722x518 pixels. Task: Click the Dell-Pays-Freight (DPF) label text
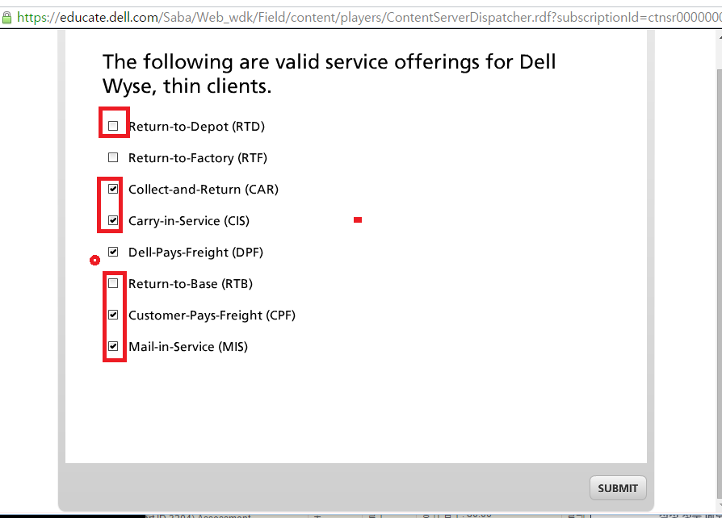pos(195,253)
